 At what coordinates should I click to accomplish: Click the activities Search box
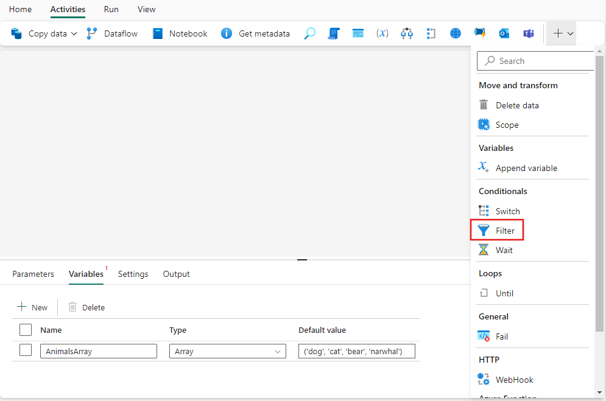pos(536,61)
